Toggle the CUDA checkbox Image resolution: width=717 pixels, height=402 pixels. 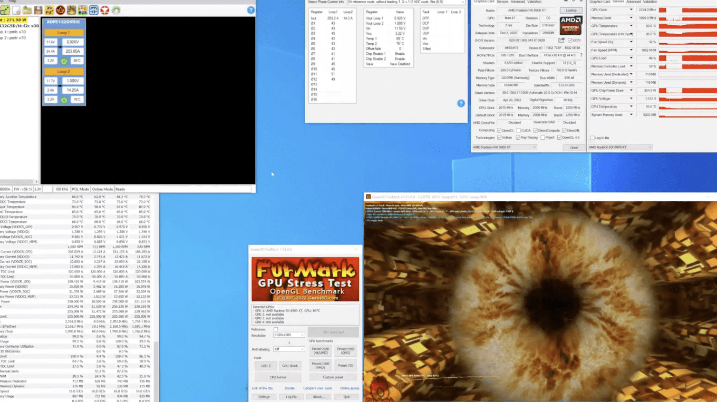tap(519, 130)
